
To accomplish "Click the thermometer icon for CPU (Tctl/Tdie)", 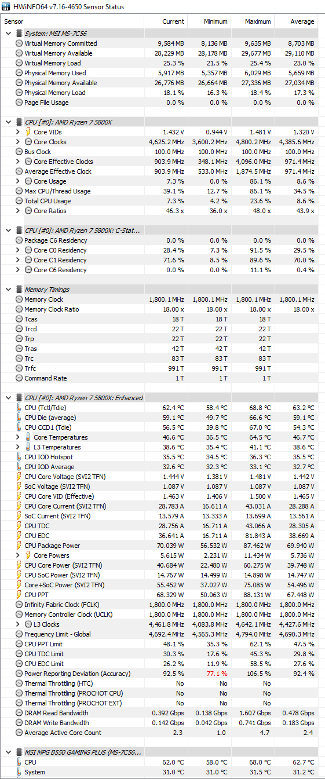I will (x=19, y=408).
